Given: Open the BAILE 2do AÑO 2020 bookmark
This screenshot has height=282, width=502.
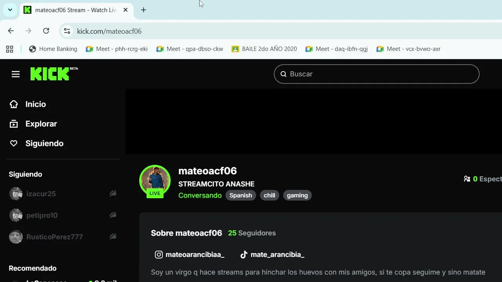Looking at the screenshot, I should pyautogui.click(x=264, y=49).
